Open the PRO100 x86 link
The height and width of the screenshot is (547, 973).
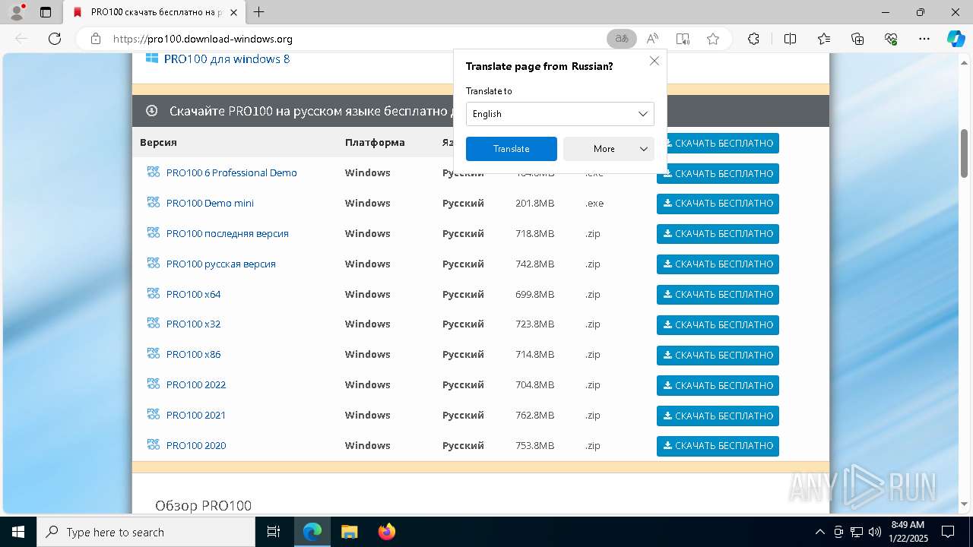click(194, 355)
